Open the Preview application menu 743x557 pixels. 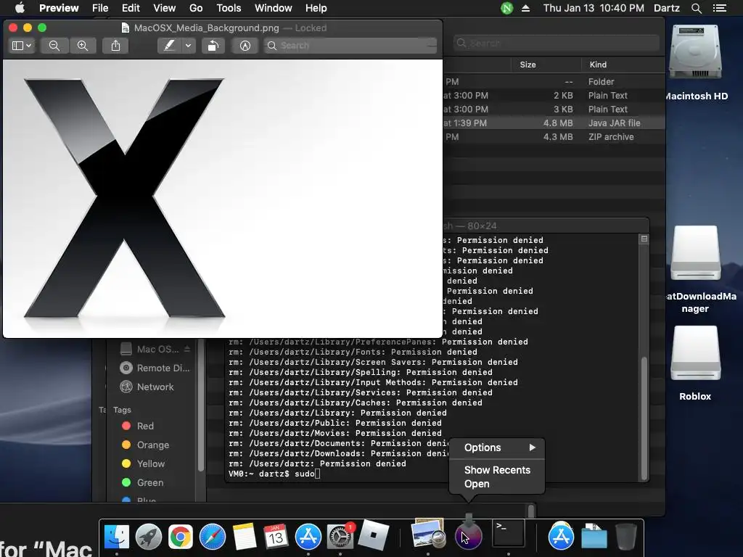[x=59, y=8]
